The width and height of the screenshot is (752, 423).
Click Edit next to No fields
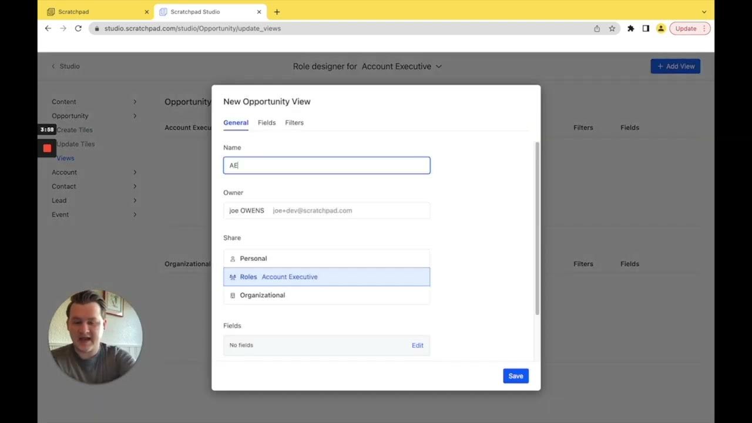click(x=418, y=345)
